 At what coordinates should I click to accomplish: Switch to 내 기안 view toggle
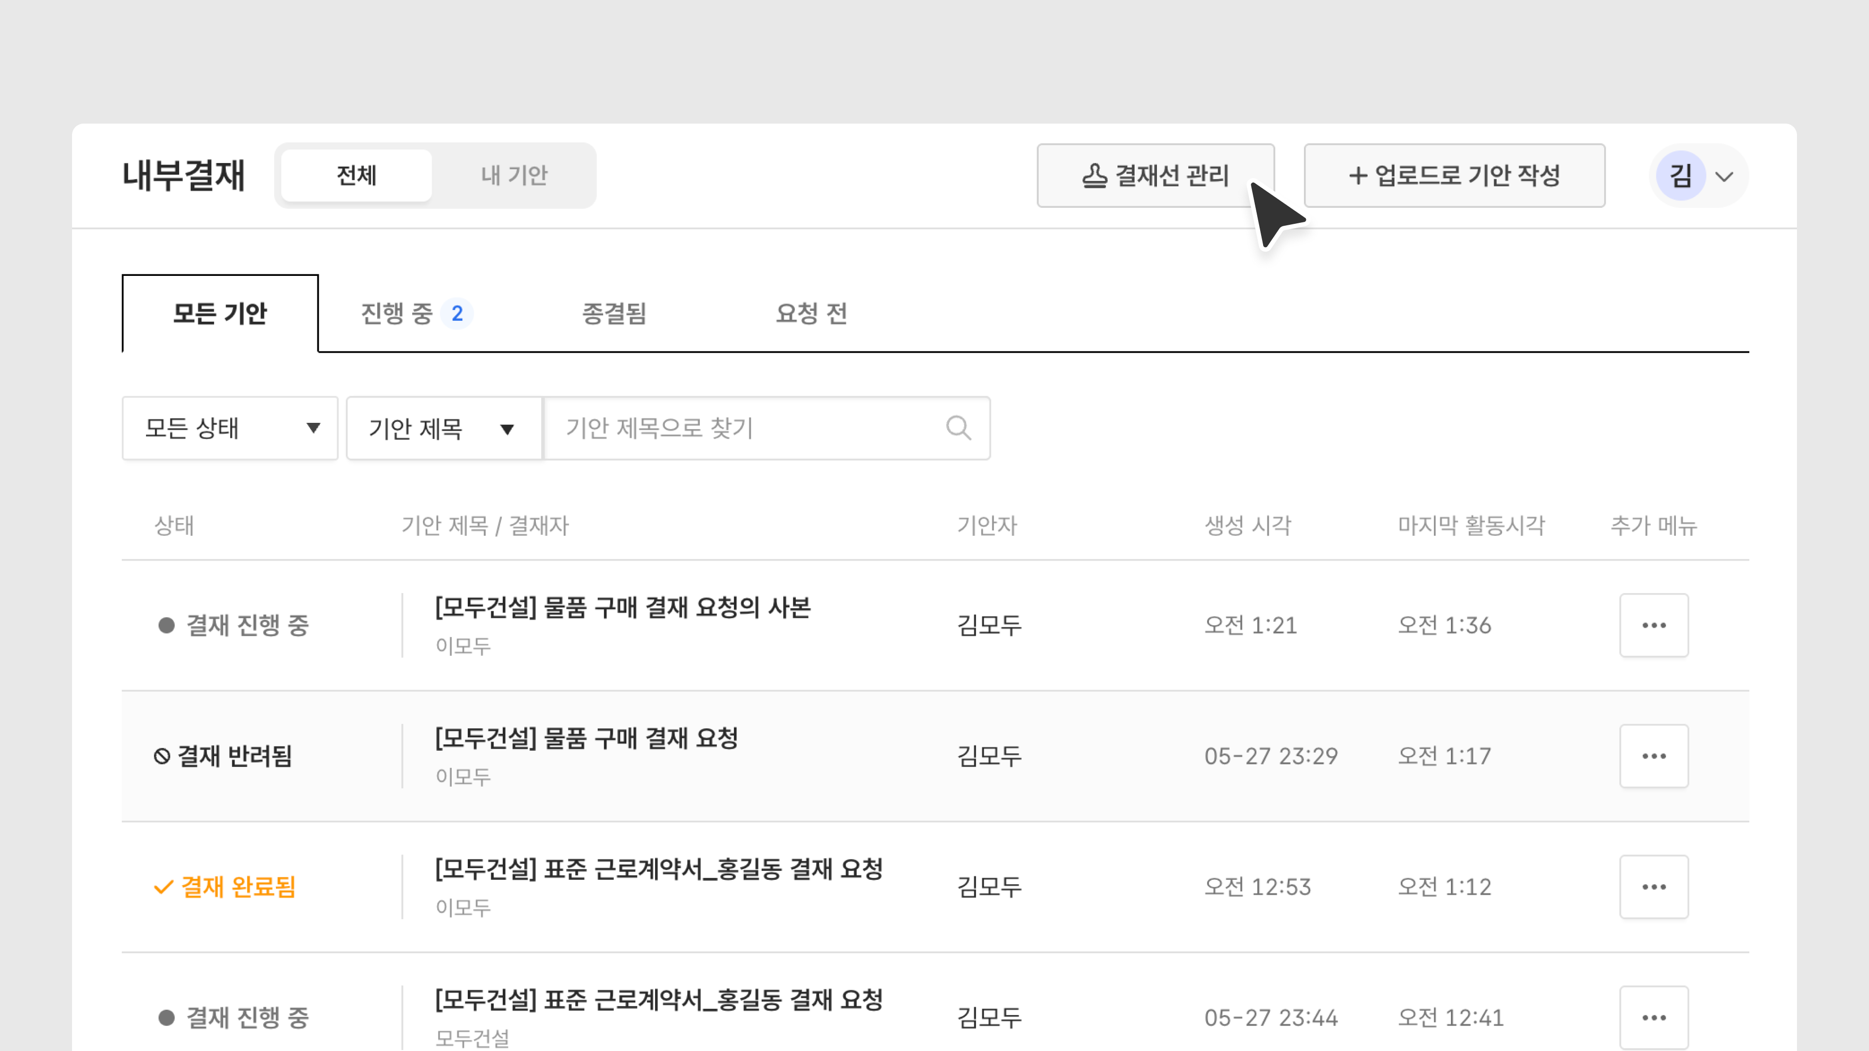(513, 176)
